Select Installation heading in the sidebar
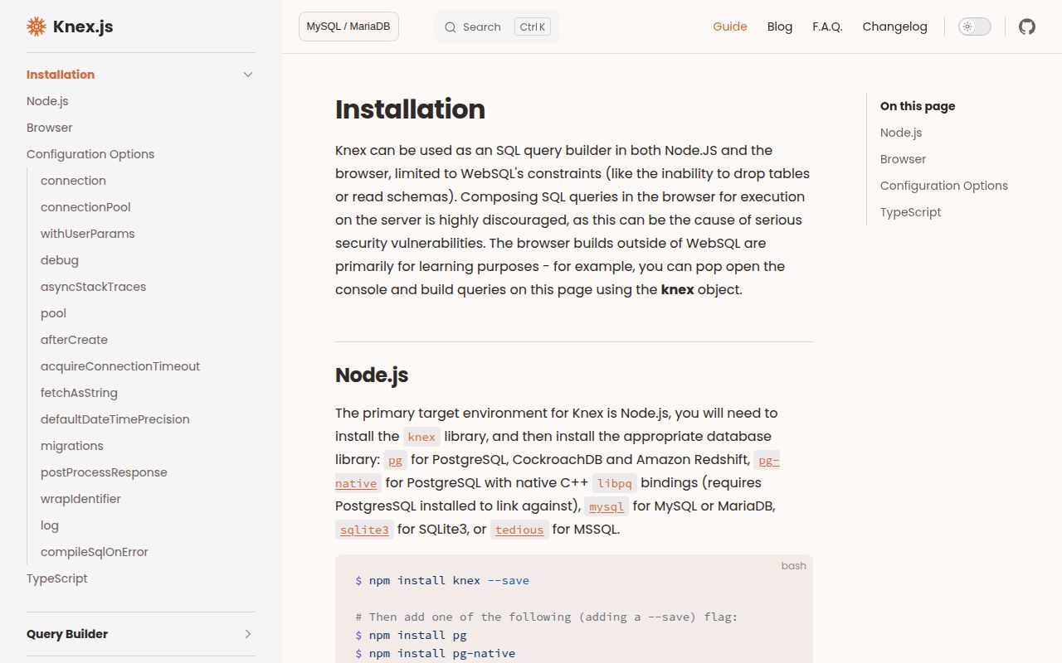Screen dimensions: 1062x663 coord(61,75)
